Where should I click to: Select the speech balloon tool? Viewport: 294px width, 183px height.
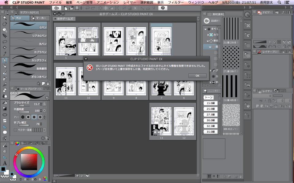5,132
